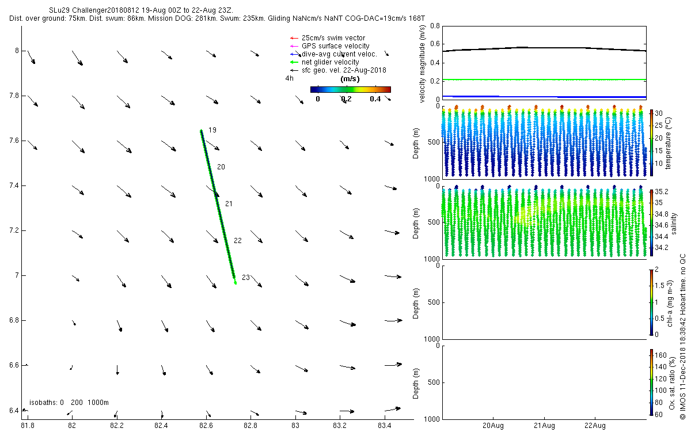Click the 20Aug time axis label
The height and width of the screenshot is (432, 691).
pos(493,426)
